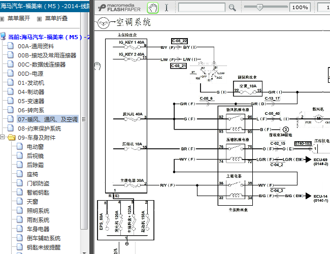
Task: Click the 100% zoom percentage field
Action: coord(300,8)
